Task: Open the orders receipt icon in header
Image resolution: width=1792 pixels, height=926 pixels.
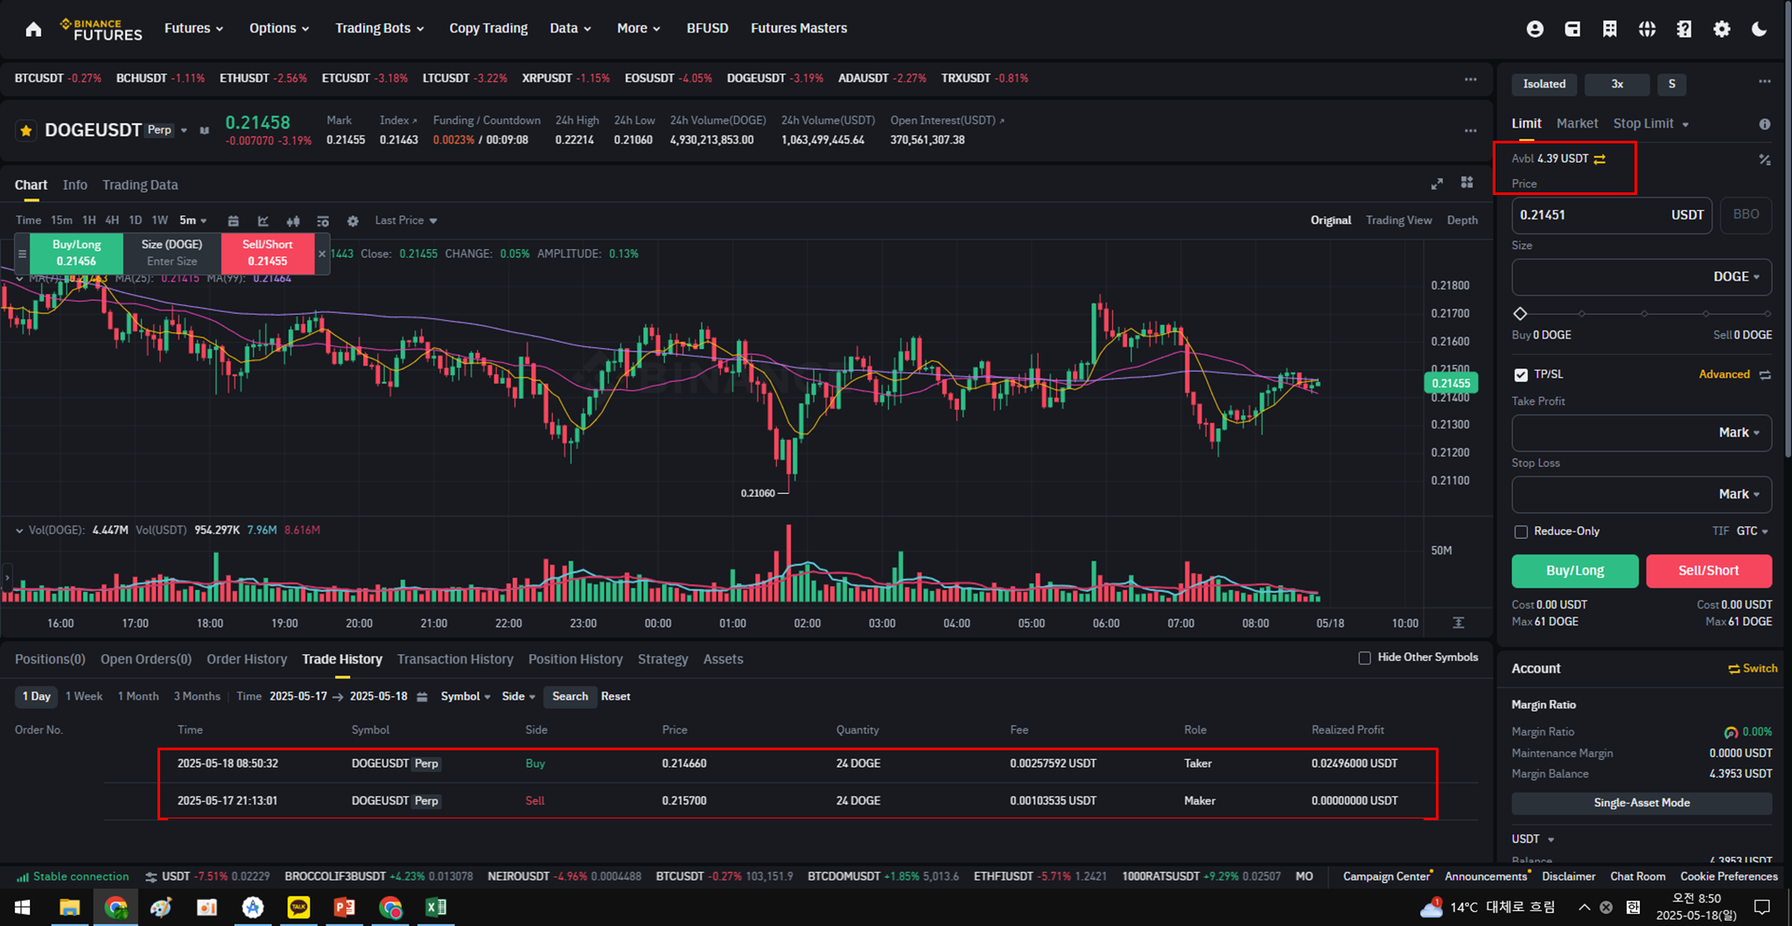Action: pyautogui.click(x=1610, y=29)
